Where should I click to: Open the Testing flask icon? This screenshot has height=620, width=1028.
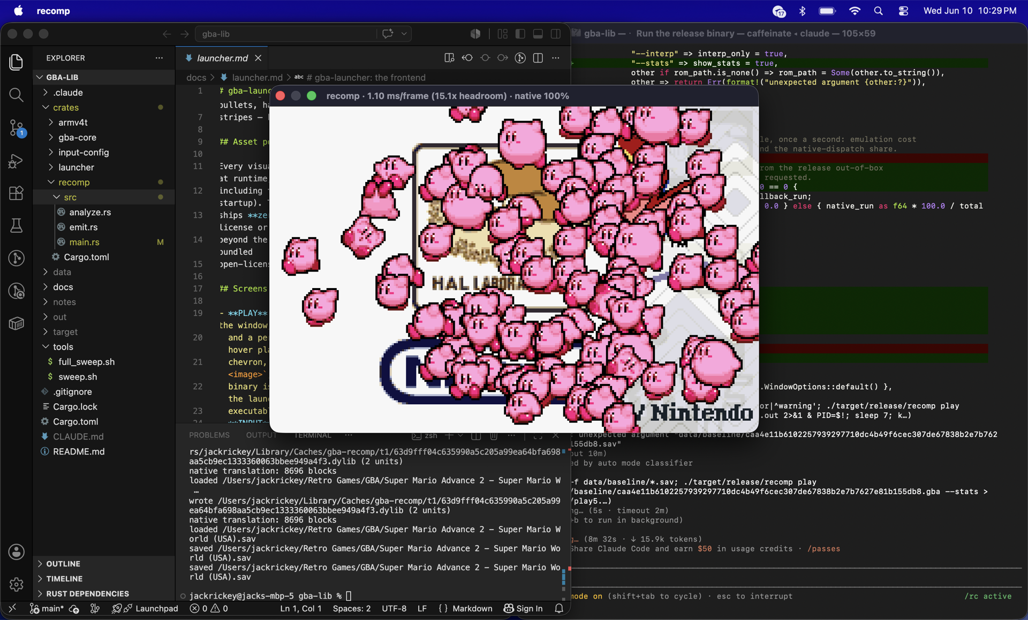16,226
